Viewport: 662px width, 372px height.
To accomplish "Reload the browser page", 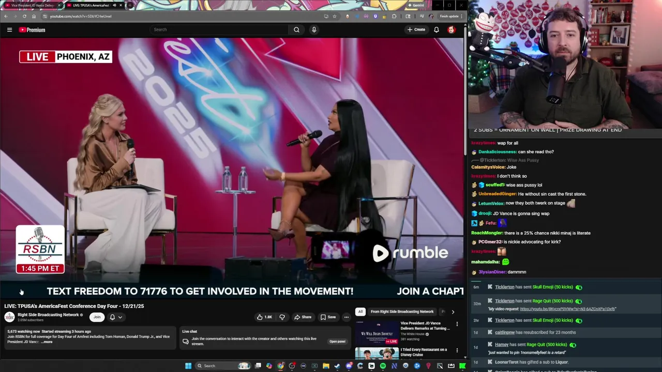I will (x=24, y=16).
